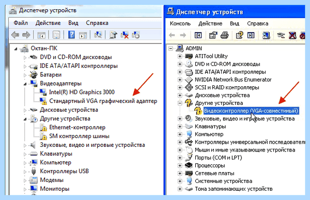This screenshot has width=310, height=200.
Task: Open Properties sheet icon in Октан-ПК window toolbar
Action: [x=56, y=35]
